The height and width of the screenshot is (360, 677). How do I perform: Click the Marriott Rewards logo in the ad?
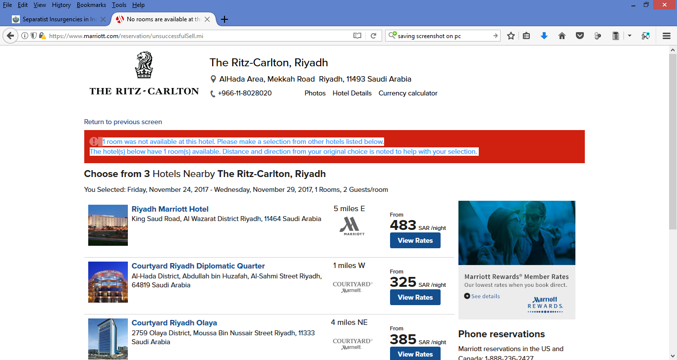click(x=545, y=305)
